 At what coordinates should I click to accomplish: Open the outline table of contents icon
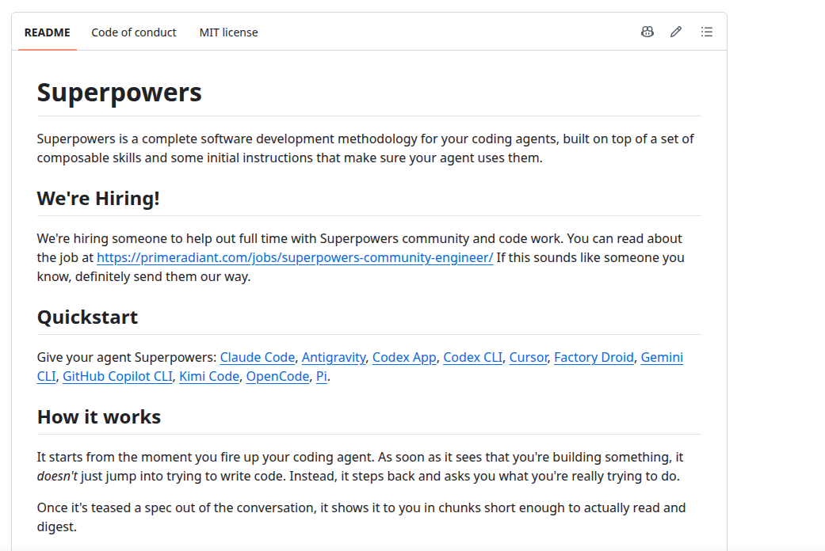(x=707, y=32)
